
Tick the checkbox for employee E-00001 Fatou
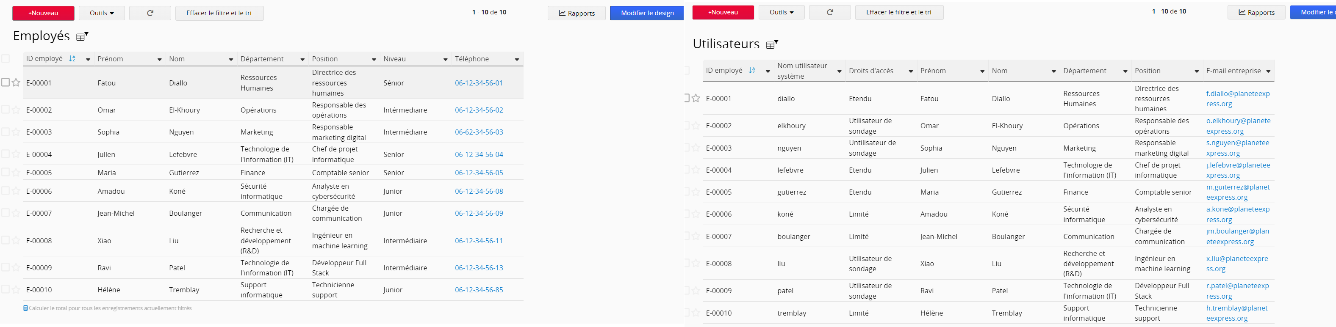(5, 82)
